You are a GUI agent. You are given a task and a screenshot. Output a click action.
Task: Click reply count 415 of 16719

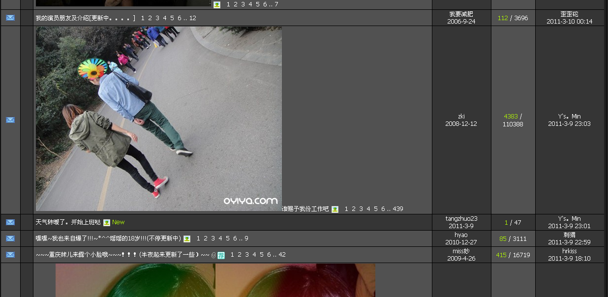point(501,255)
